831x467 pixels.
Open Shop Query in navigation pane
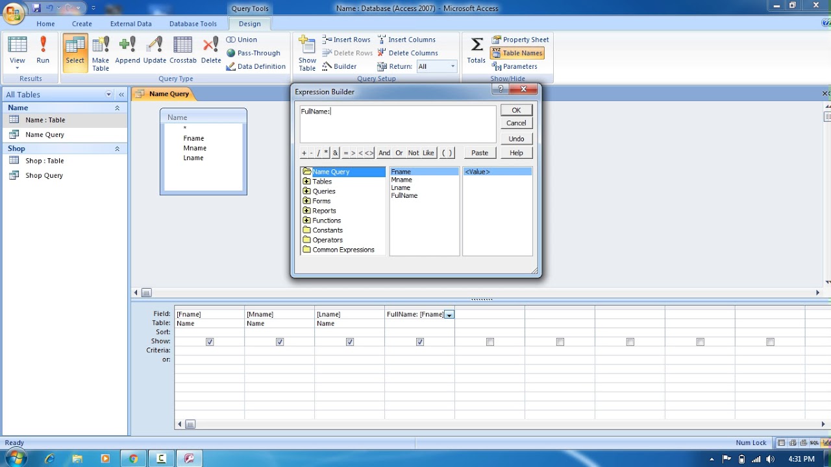coord(44,176)
